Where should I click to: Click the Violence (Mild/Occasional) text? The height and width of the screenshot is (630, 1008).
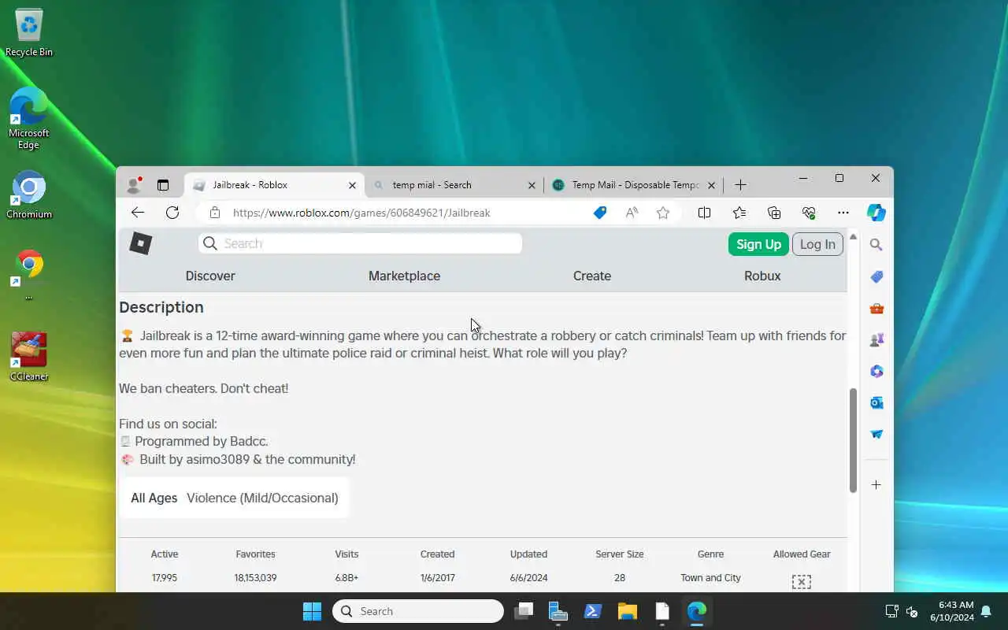pos(262,498)
